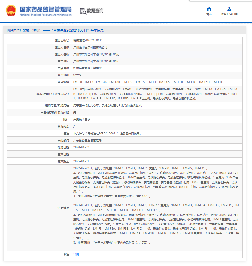The image size is (252, 266).
Task: Select registrant name 广州莲印医疗科技有限公司
Action: tap(90, 47)
